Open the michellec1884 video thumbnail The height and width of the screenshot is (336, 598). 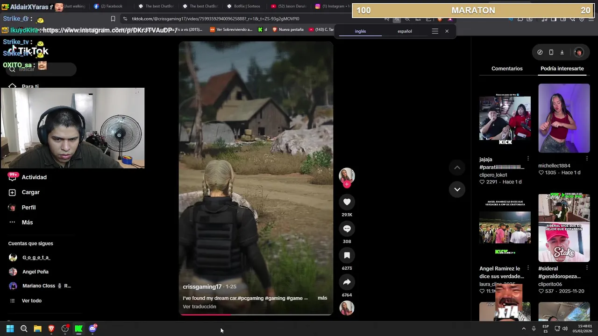coord(564,118)
